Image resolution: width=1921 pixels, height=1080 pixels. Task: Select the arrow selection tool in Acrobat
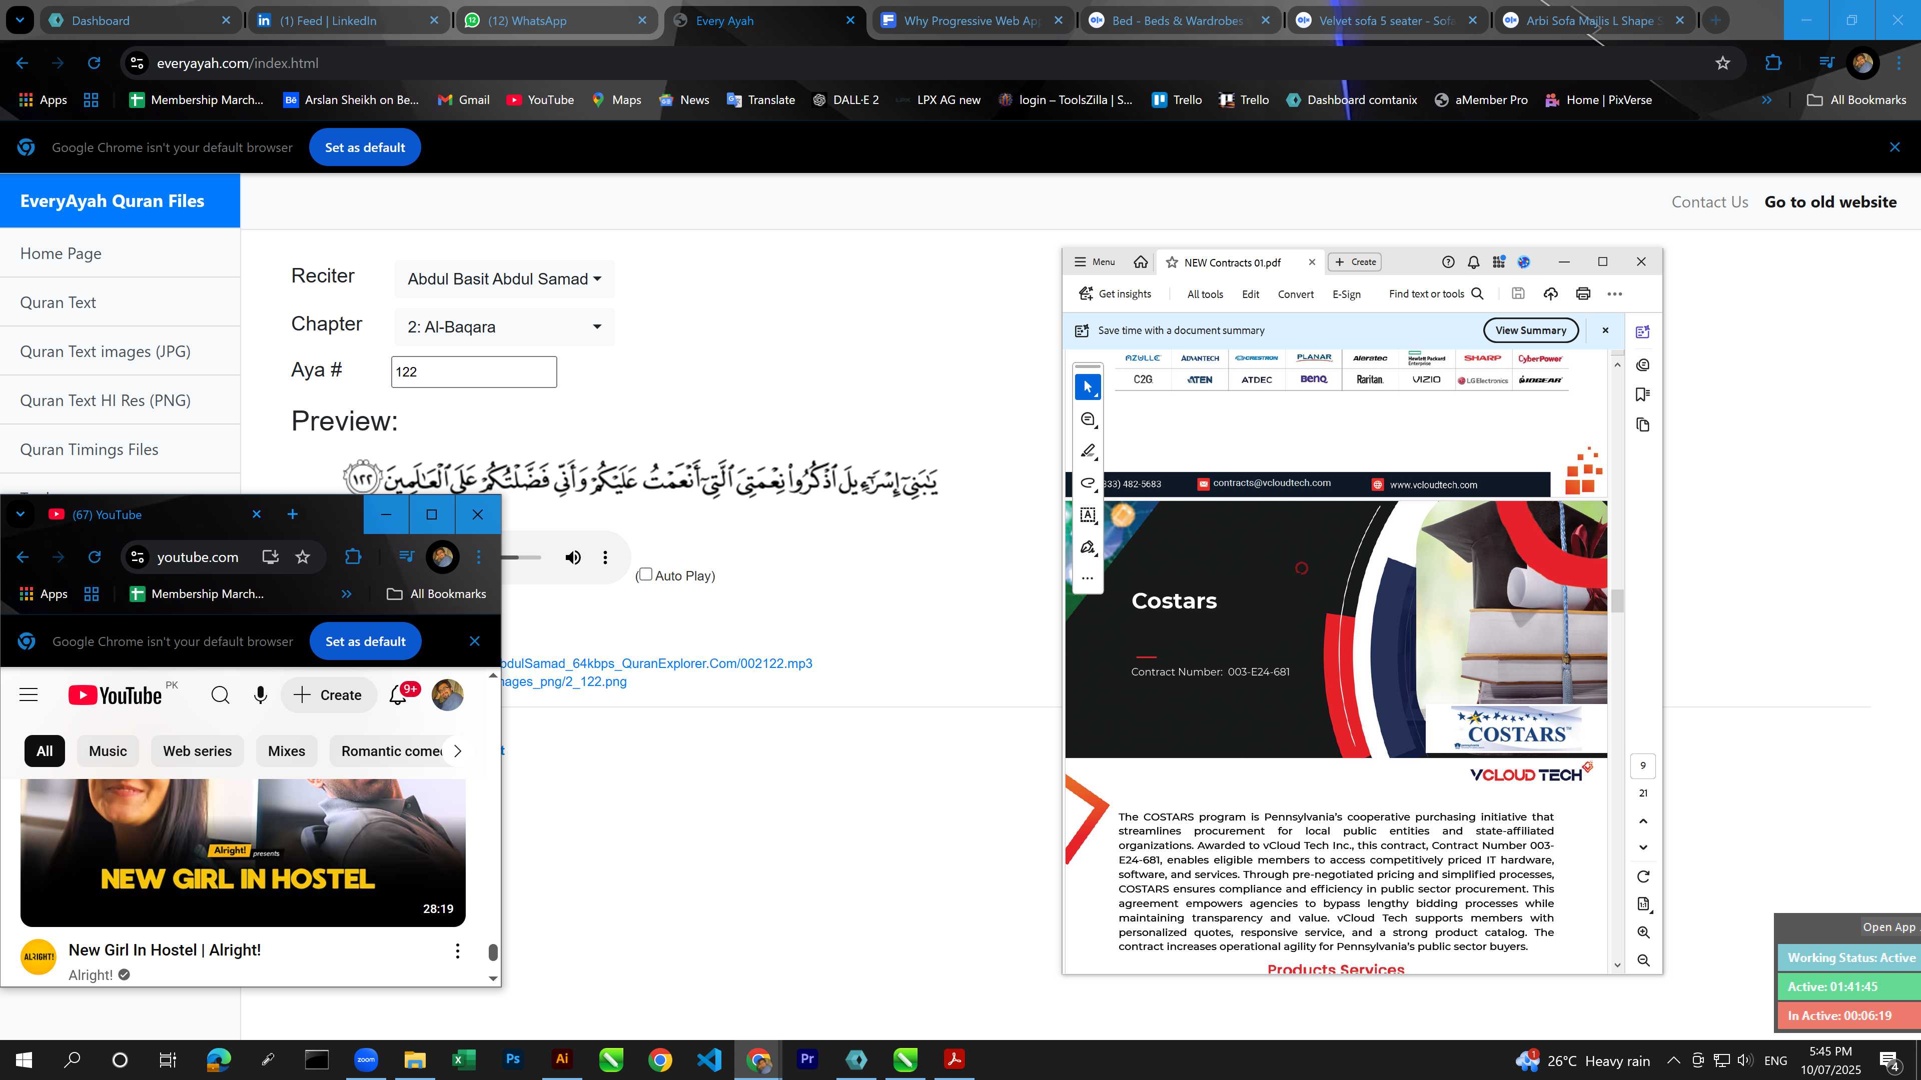pos(1087,387)
